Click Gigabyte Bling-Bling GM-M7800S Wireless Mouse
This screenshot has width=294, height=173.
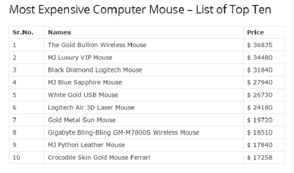[x=123, y=133]
